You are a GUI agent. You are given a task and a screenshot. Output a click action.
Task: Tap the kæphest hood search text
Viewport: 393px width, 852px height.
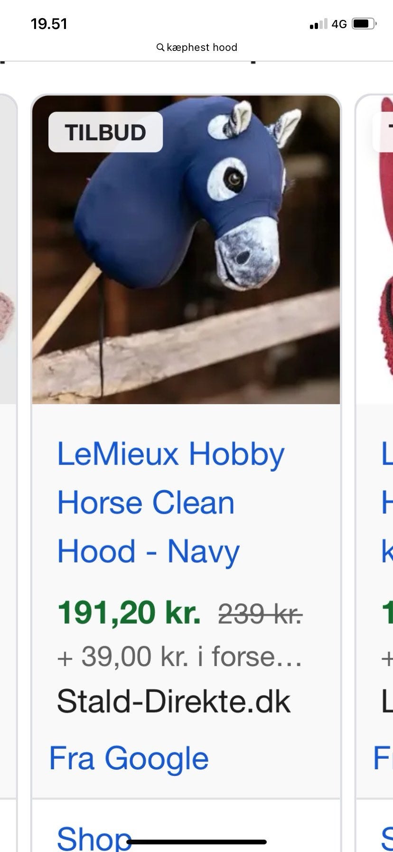[202, 48]
